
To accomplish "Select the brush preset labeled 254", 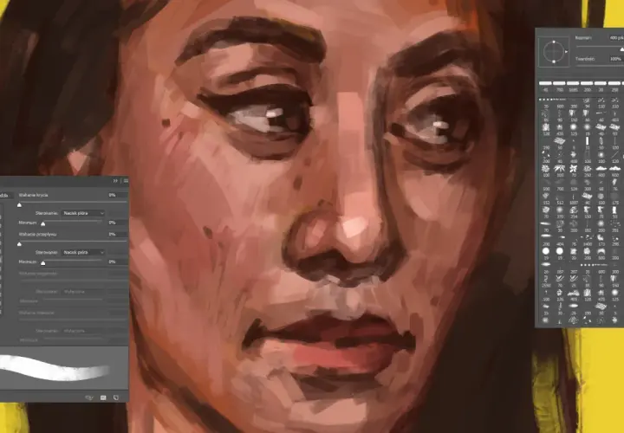I will click(574, 210).
